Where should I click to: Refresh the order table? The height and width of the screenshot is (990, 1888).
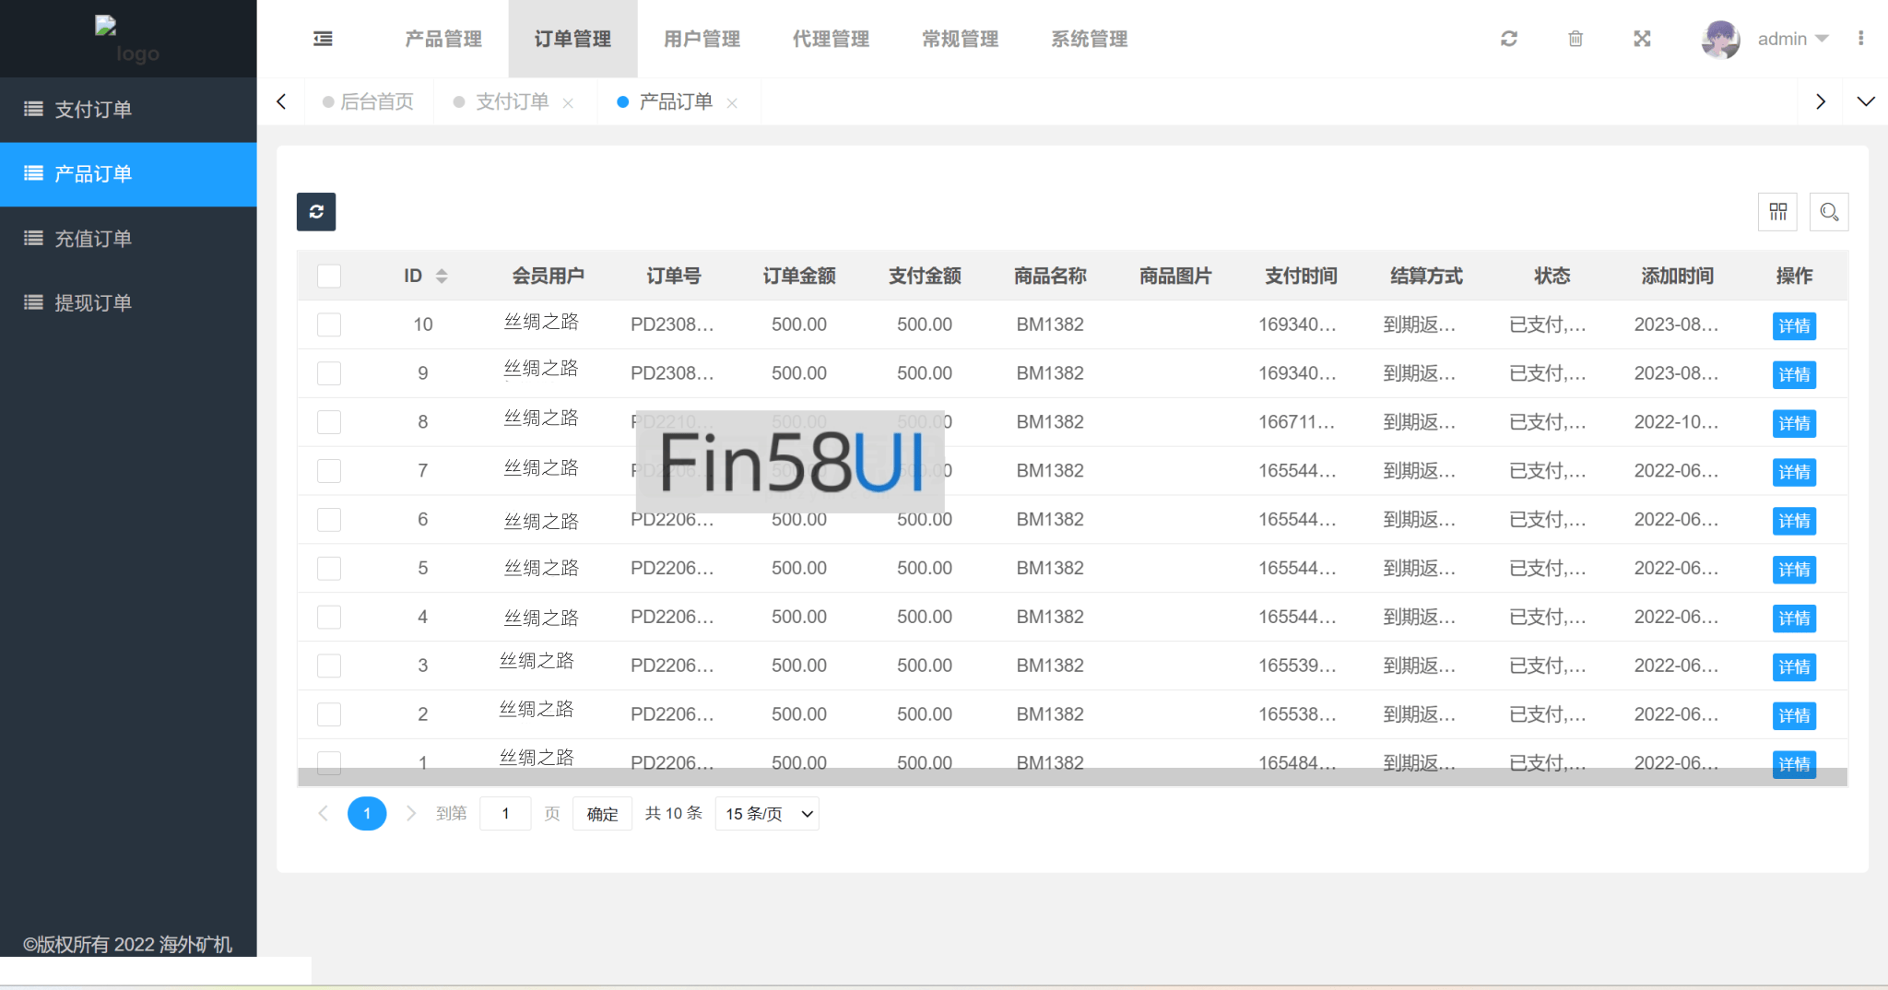[316, 211]
